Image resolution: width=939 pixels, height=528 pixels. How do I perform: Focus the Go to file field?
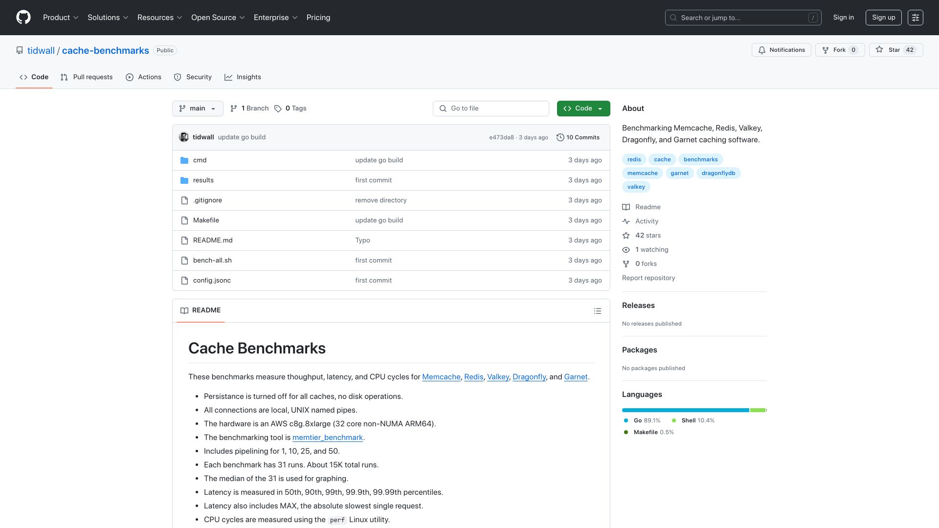coord(491,109)
